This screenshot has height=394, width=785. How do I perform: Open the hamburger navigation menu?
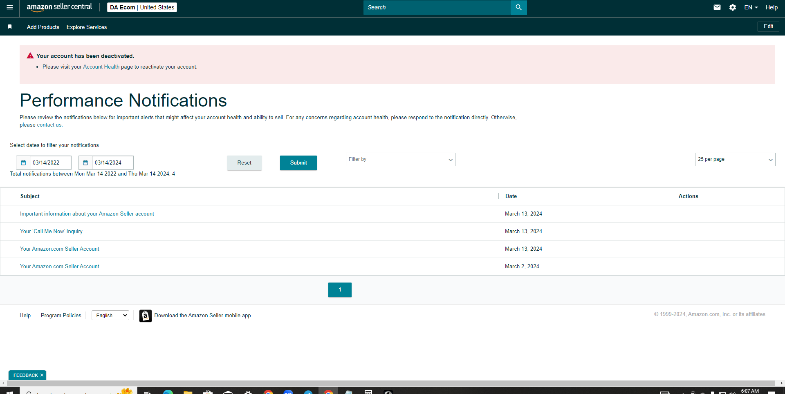click(x=10, y=7)
